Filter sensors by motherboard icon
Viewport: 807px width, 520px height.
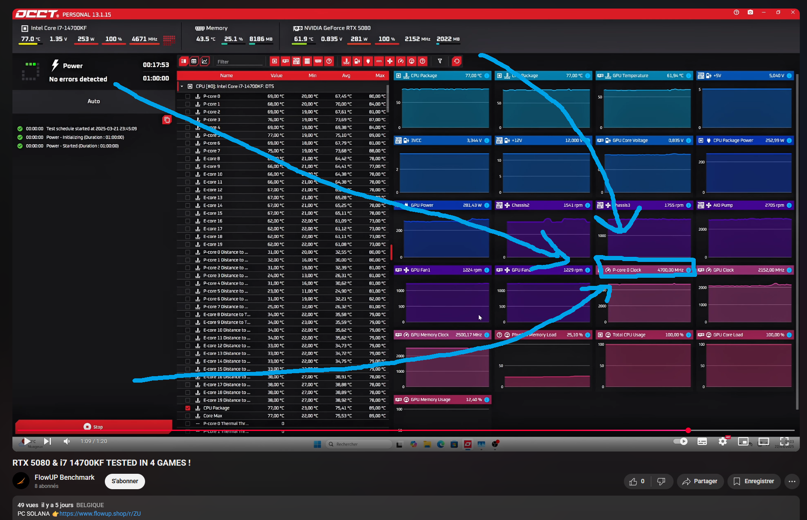296,61
